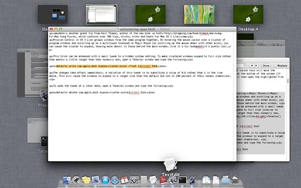This screenshot has width=301, height=188.
Task: Click 'The changes take effect immediately' paragraph
Action: tap(140, 76)
